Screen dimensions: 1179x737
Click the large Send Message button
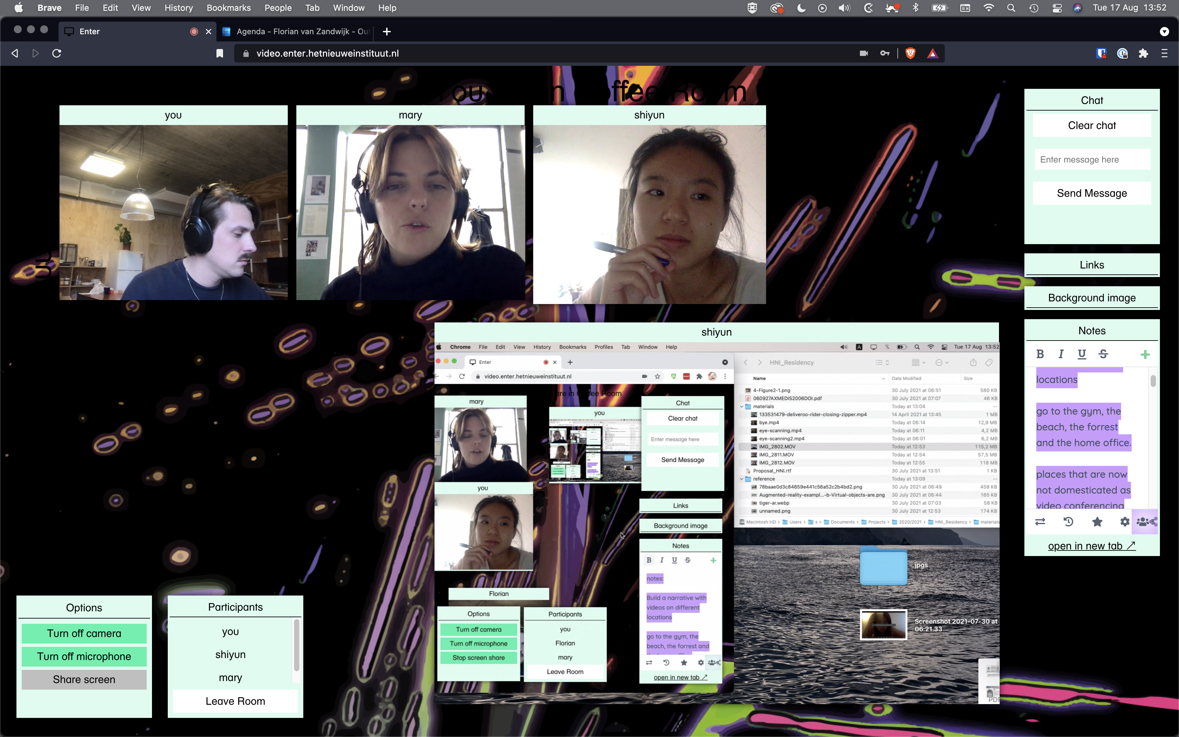pyautogui.click(x=1092, y=193)
